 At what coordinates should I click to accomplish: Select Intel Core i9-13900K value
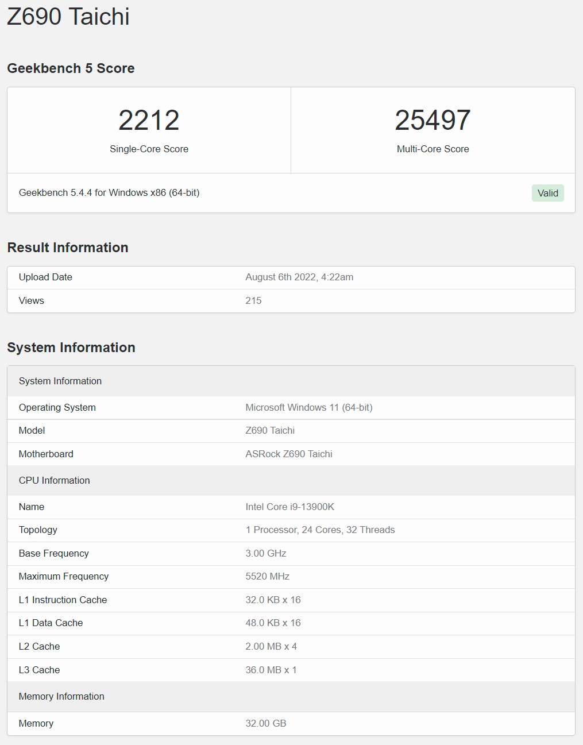pyautogui.click(x=290, y=507)
